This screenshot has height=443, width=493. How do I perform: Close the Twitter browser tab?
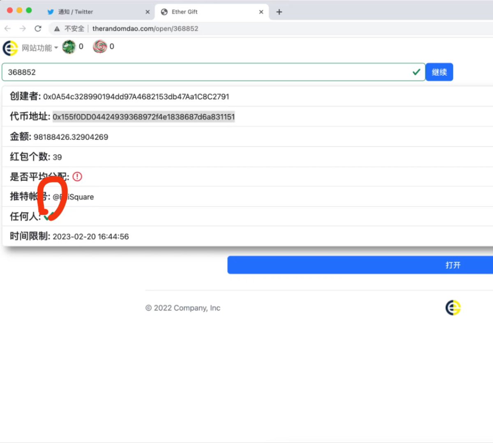[x=147, y=12]
